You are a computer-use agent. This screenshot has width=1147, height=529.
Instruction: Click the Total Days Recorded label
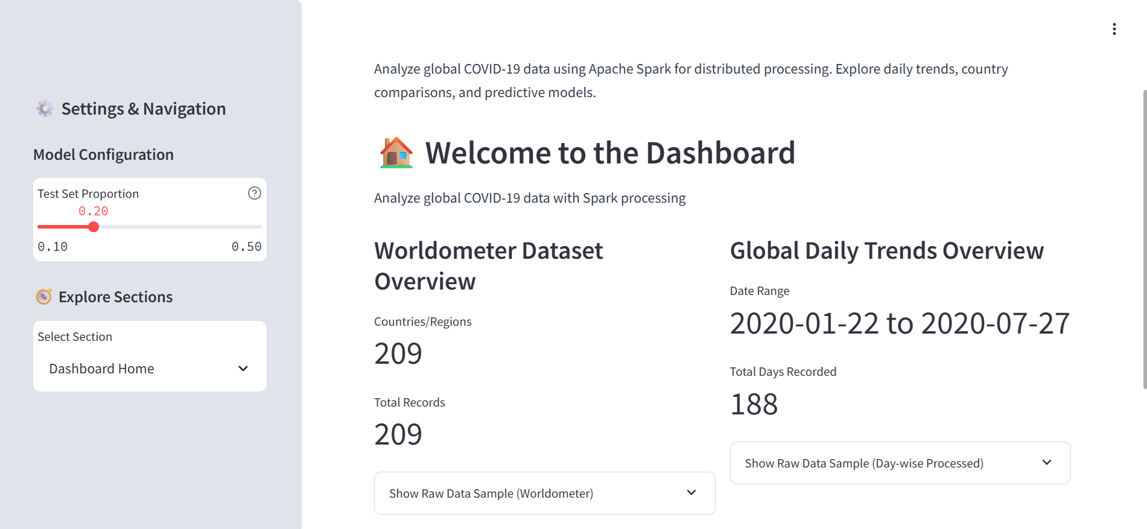[783, 372]
